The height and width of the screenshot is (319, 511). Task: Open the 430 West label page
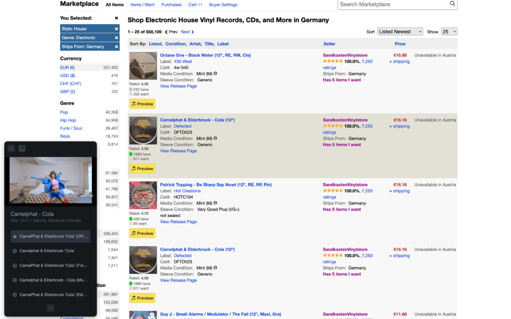(x=183, y=61)
